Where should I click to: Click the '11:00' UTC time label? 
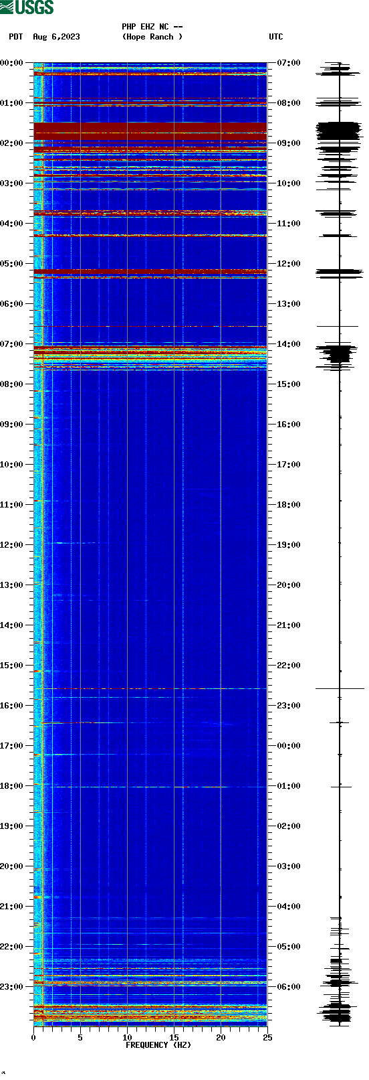289,224
